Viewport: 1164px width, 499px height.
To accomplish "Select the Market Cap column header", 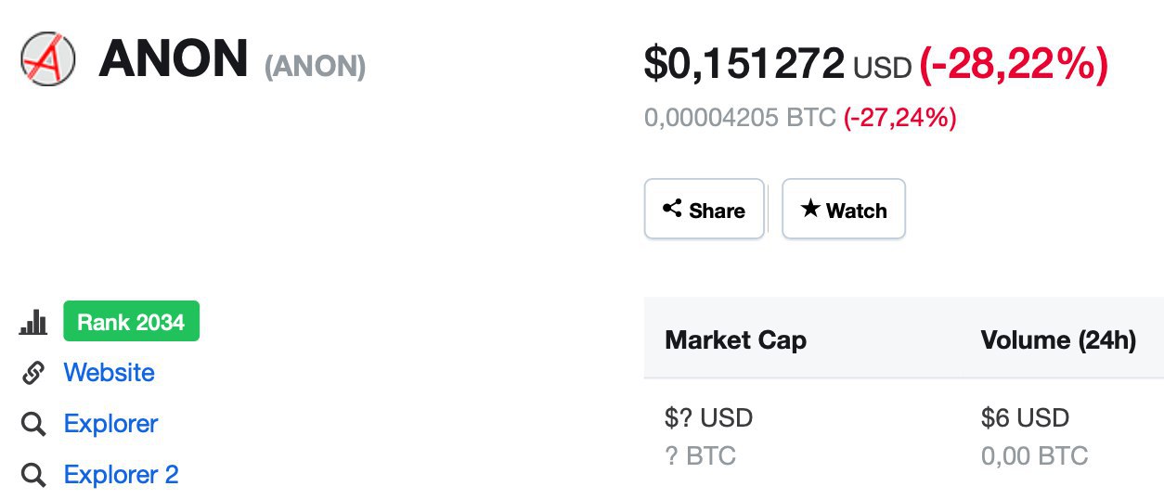I will click(x=735, y=340).
